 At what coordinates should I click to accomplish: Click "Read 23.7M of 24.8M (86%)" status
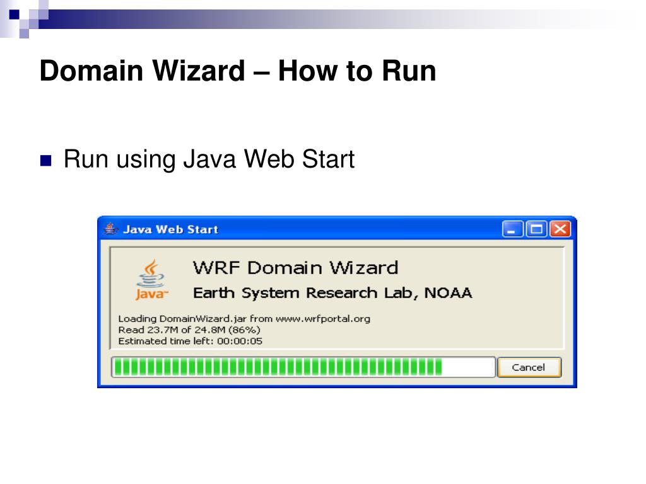point(189,330)
